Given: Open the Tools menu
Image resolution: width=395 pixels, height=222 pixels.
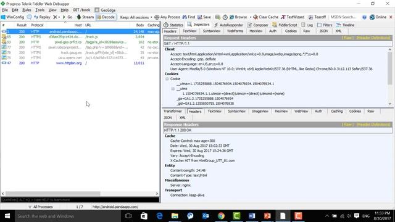Looking at the screenshot, I should point(39,10).
